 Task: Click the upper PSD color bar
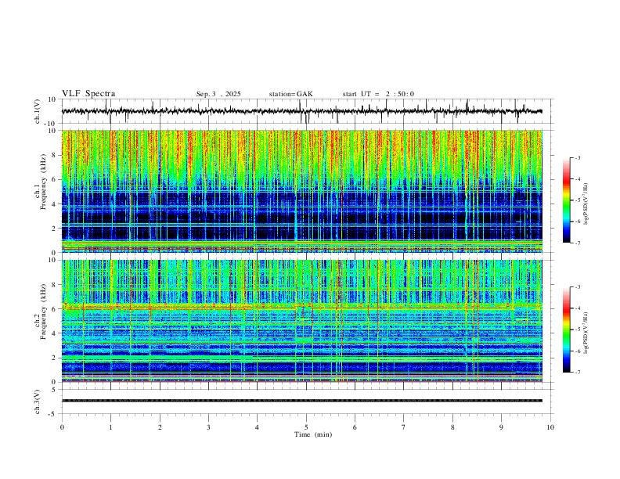coord(566,200)
